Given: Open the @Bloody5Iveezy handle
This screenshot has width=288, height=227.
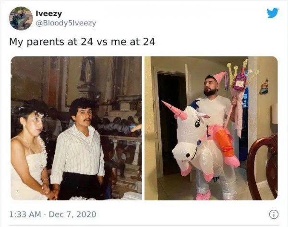Looking at the screenshot, I should click(66, 23).
